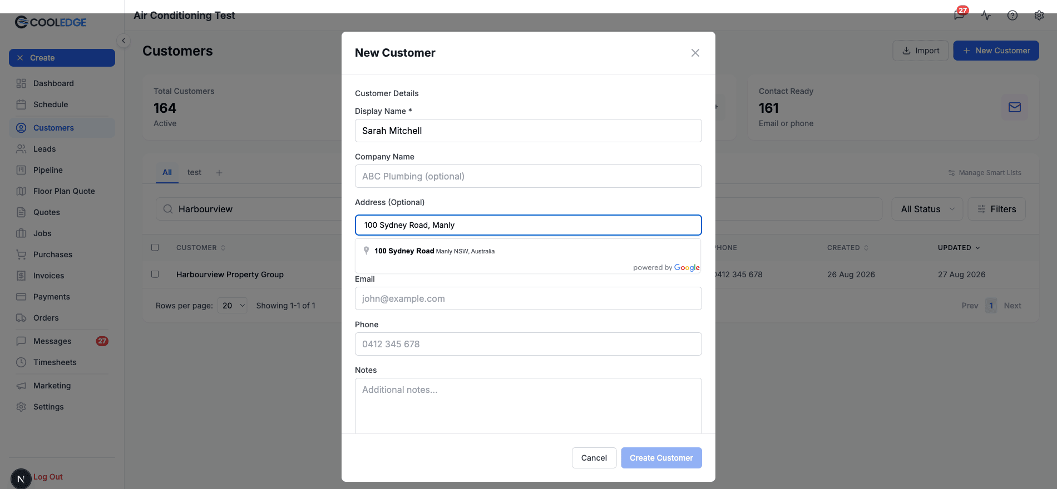1057x489 pixels.
Task: Open the messages notification icon in header
Action: point(959,15)
